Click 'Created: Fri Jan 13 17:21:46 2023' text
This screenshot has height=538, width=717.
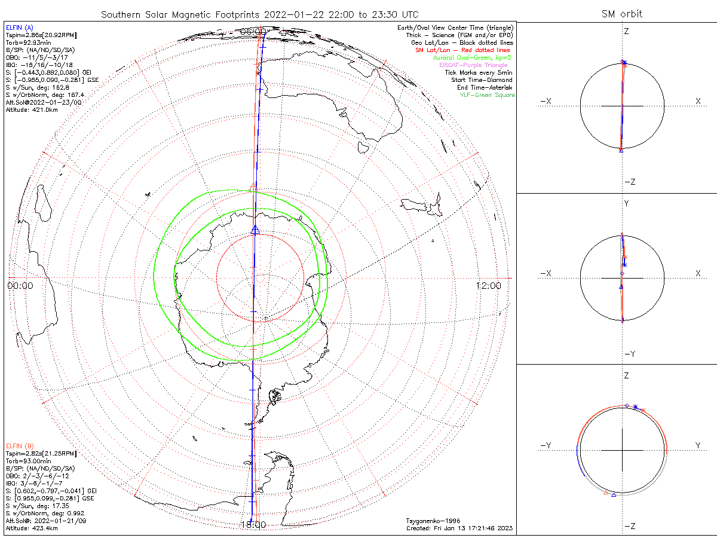(x=459, y=528)
